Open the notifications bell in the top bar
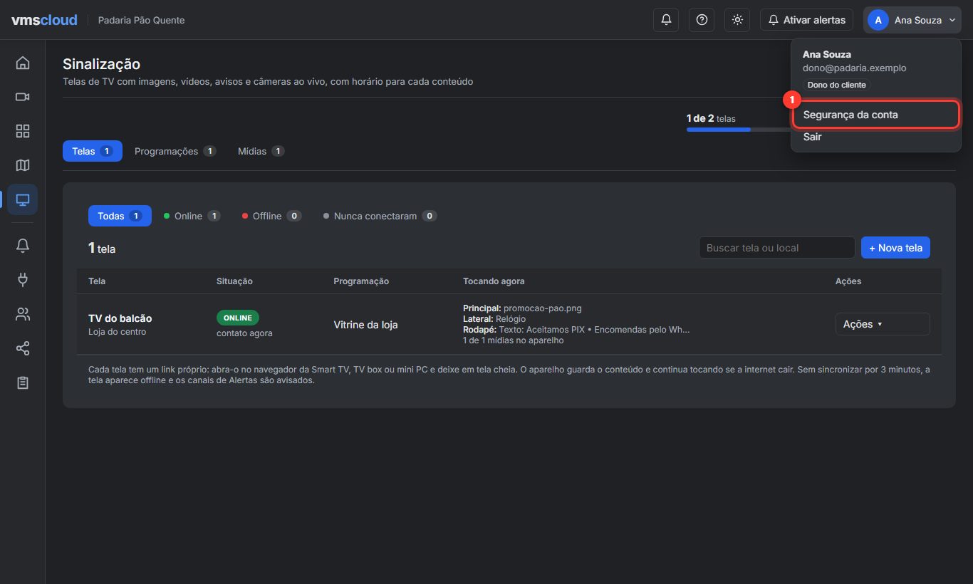 click(x=666, y=20)
